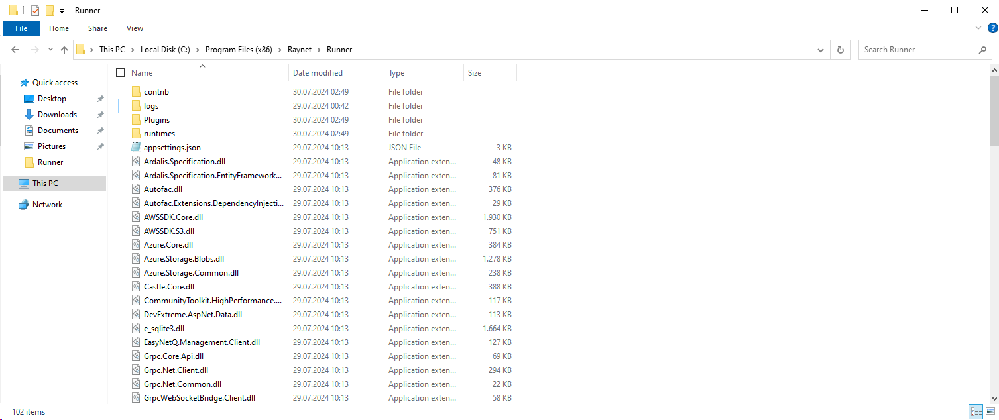Toggle the select all items checkbox
999x420 pixels.
pyautogui.click(x=120, y=73)
